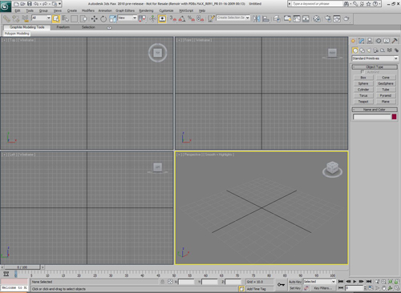Open the Selected key filter dropdown
Viewport: 401px width, 293px height.
point(319,282)
